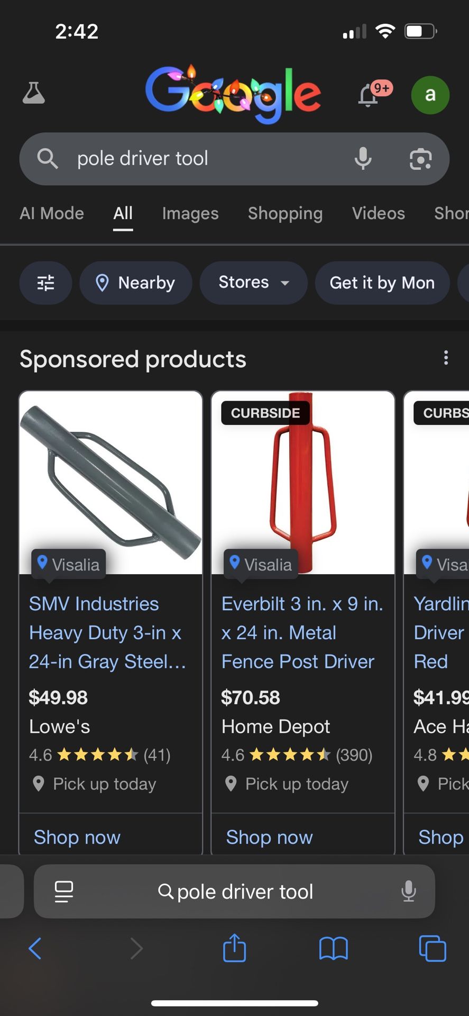Show Safari open tabs

[x=432, y=948]
